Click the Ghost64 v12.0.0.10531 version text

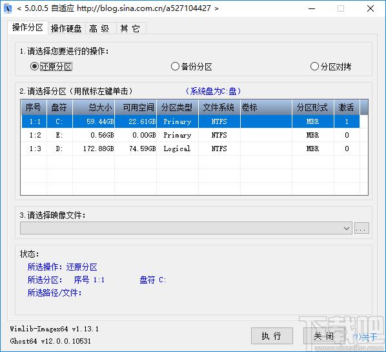[50, 341]
